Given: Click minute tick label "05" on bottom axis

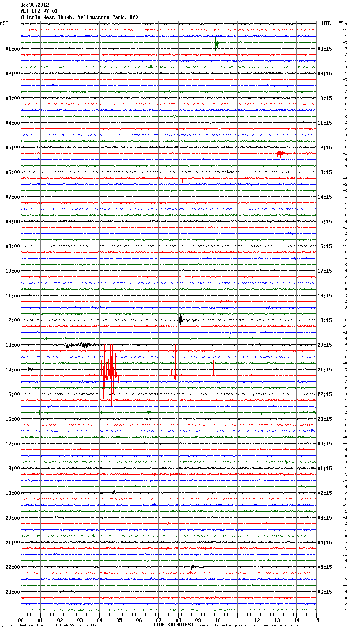Looking at the screenshot, I should (119, 620).
